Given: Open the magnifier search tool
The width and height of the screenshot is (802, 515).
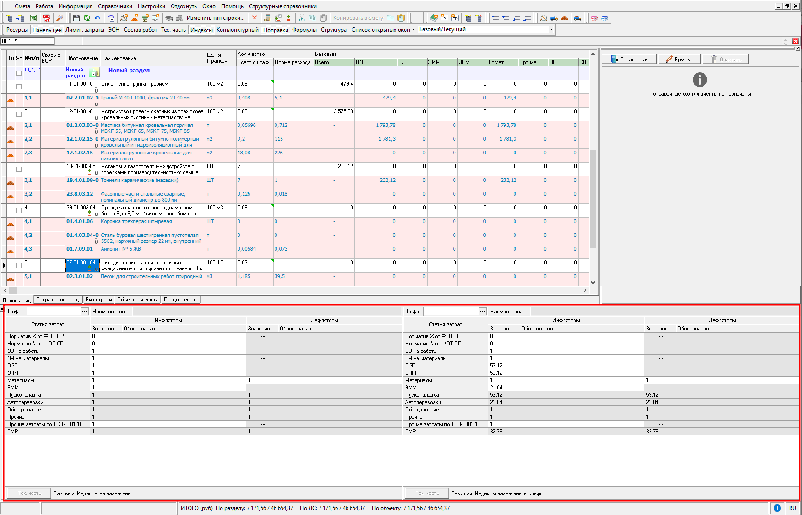Looking at the screenshot, I should [60, 18].
